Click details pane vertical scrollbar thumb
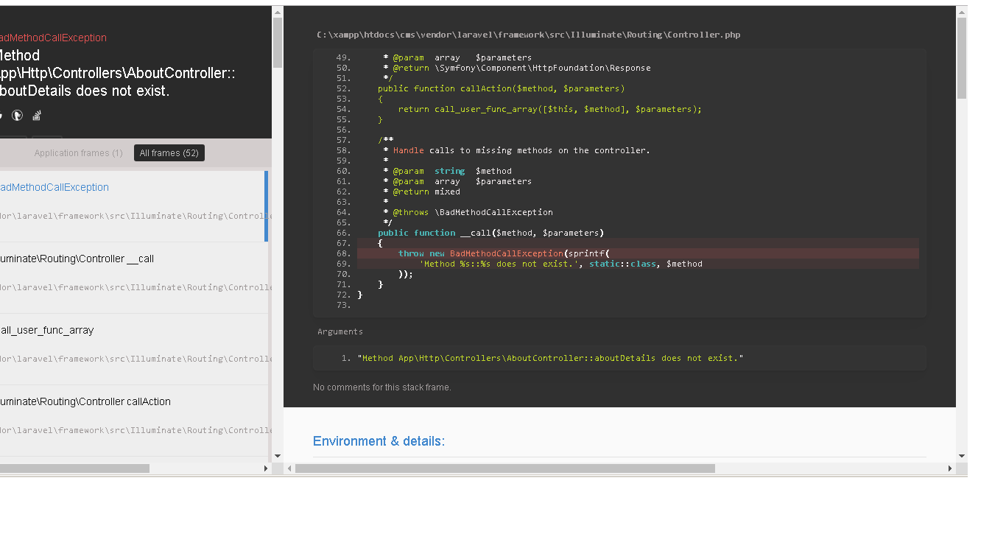Viewport: 1006px width, 548px height. click(x=961, y=57)
